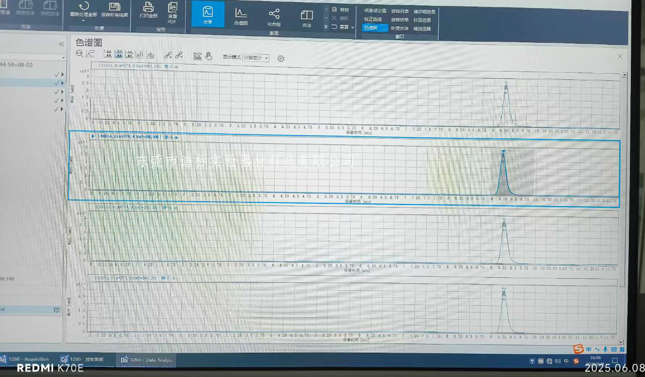Open the display mode (显示模式) dropdown
The image size is (645, 377).
tap(256, 58)
